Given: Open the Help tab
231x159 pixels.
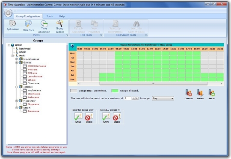Looking at the screenshot, I should click(62, 16).
